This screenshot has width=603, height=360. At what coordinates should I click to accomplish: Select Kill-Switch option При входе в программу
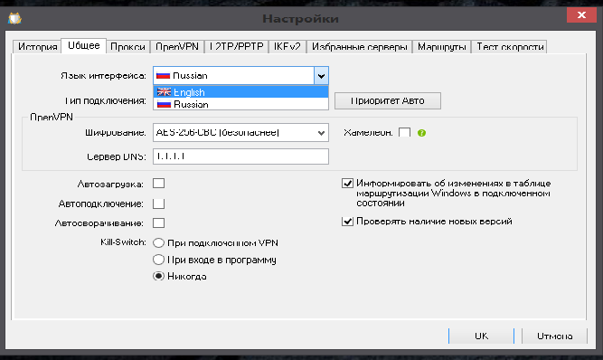158,260
